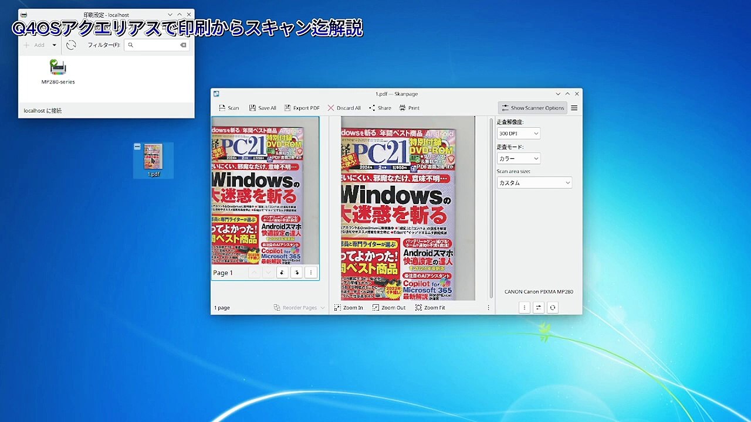This screenshot has height=422, width=751.
Task: Click the 走査解像度 label
Action: coord(510,122)
